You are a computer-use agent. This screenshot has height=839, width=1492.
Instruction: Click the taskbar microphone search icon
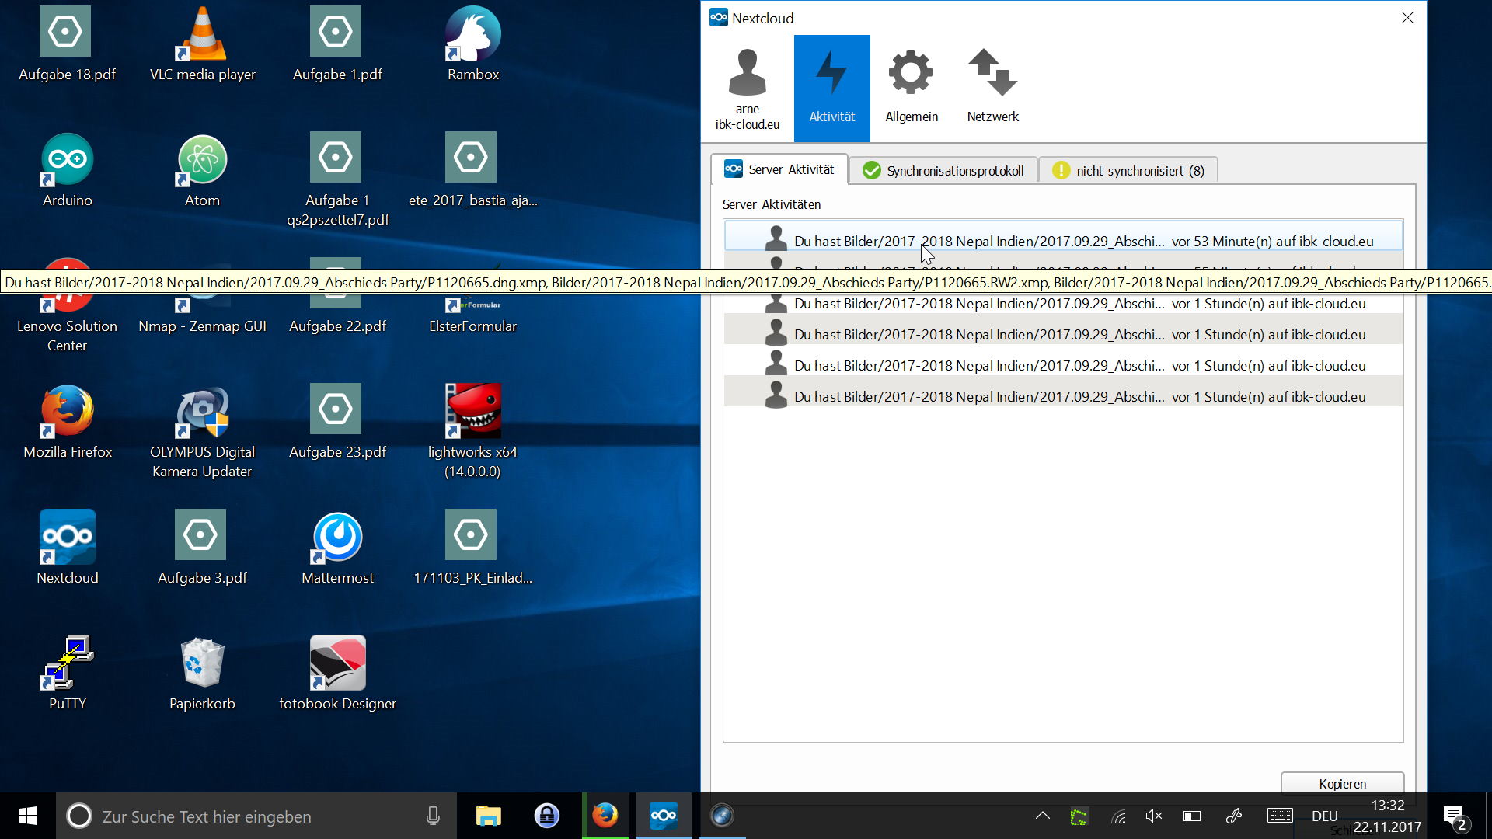coord(433,816)
